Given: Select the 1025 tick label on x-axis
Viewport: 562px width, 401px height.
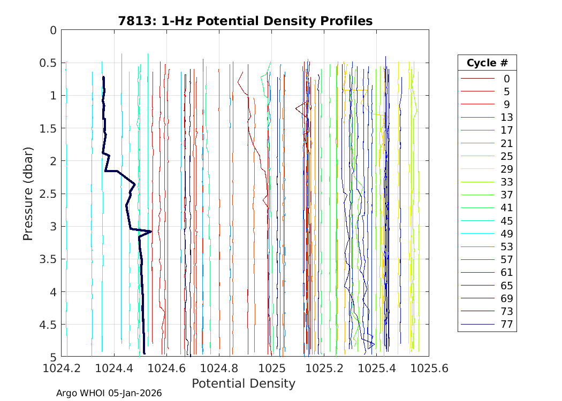Looking at the screenshot, I should click(272, 368).
